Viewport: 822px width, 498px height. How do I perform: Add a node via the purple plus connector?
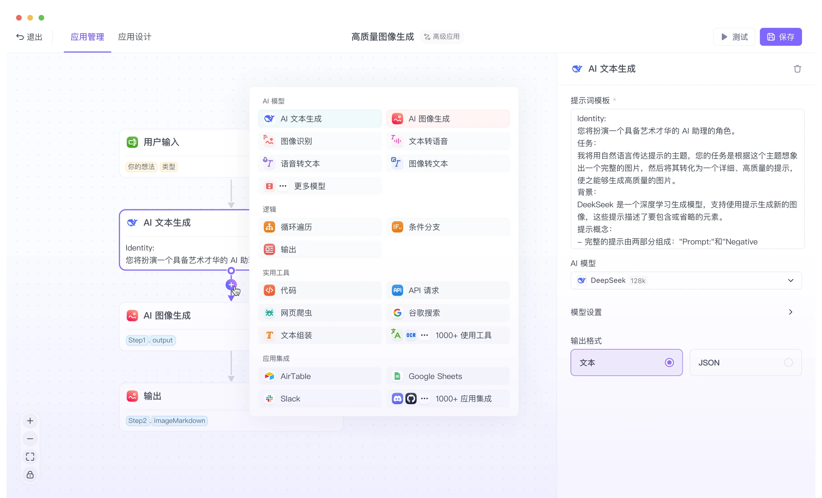(231, 285)
